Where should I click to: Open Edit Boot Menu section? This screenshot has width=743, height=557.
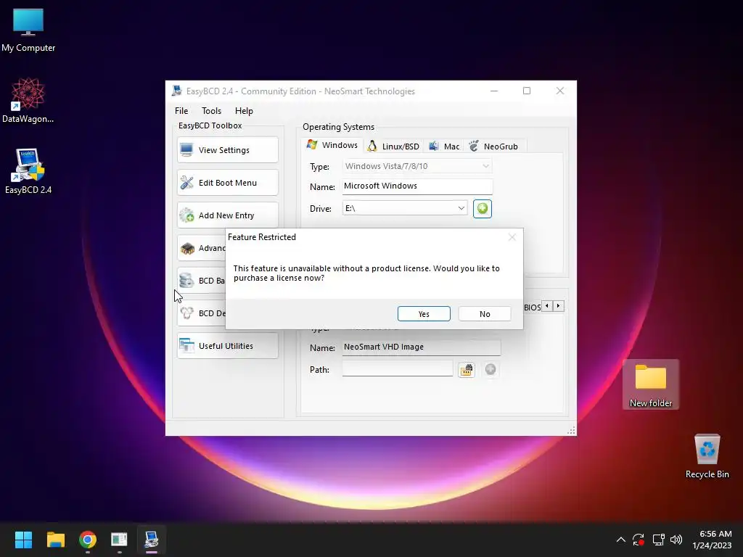point(227,182)
